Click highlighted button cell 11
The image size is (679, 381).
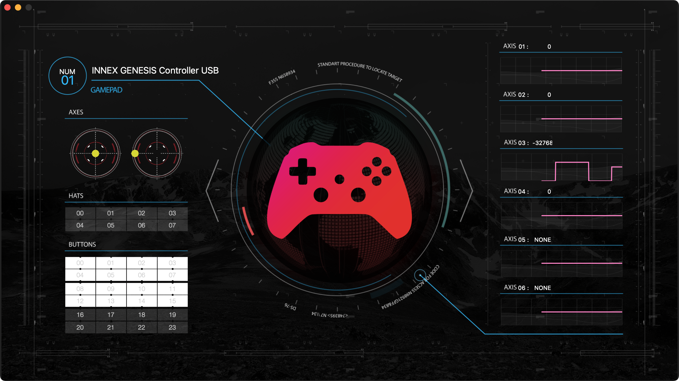[172, 289]
